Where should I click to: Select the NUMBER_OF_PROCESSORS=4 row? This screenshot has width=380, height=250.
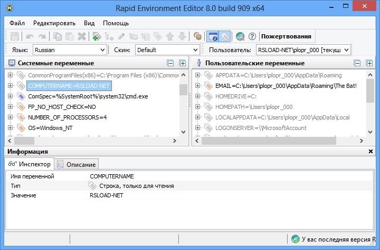point(68,117)
